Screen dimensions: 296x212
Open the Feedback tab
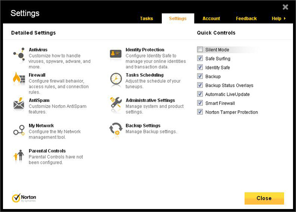coord(246,19)
